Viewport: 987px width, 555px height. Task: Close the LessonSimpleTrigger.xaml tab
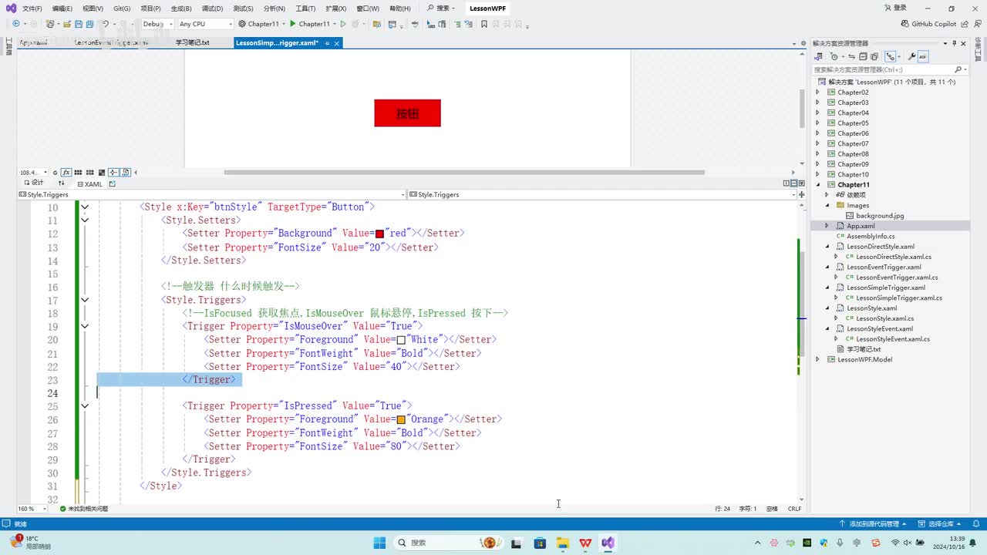(337, 43)
